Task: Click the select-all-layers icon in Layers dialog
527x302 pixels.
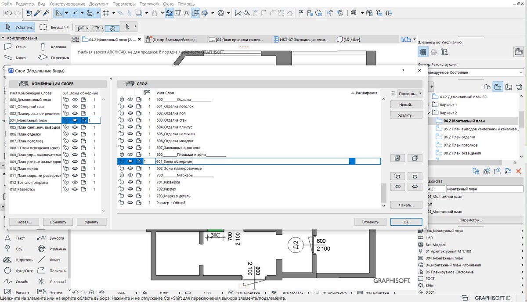Action: point(397,158)
